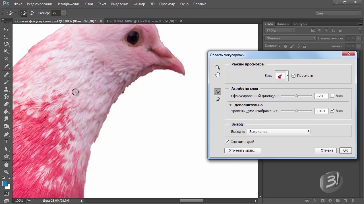Uncheck Авто for Уровень шума изображения
Screen dimensions: 364x204
(332, 111)
